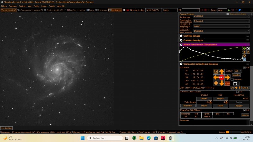Open the Scripts menu
This screenshot has width=253, height=142.
coord(52,6)
